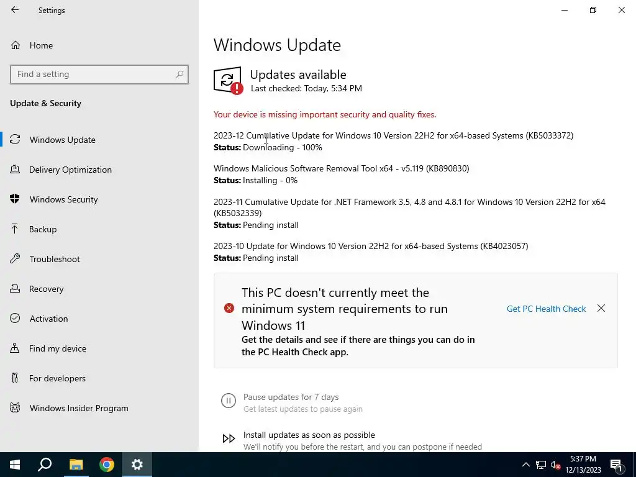This screenshot has height=477, width=636.
Task: Select Install updates as soon as possible
Action: [309, 435]
